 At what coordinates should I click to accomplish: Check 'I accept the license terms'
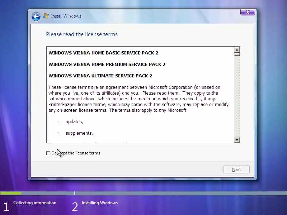(48, 153)
